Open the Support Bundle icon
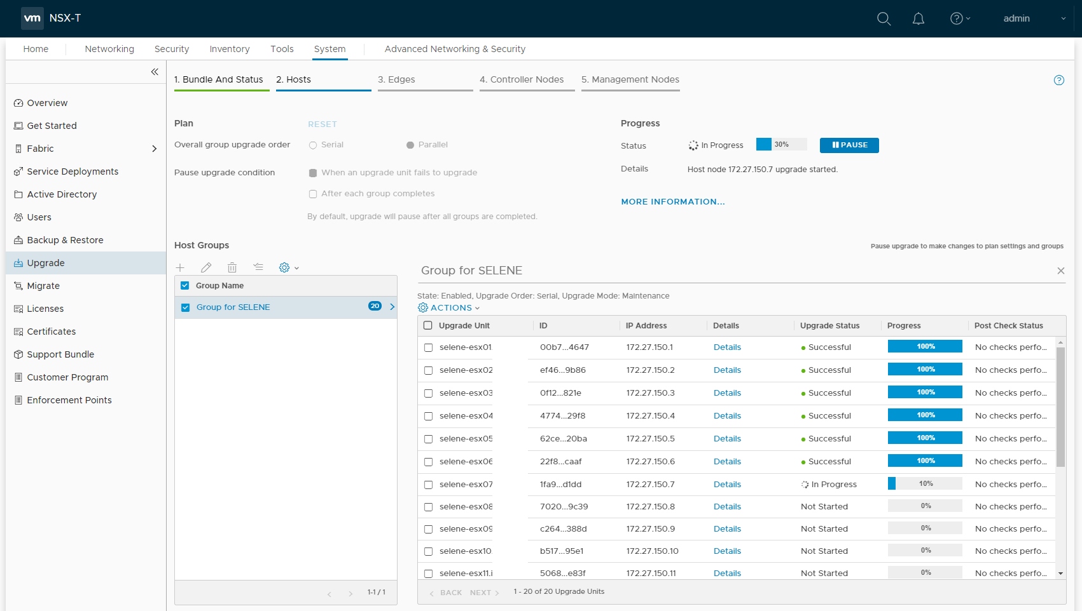This screenshot has height=611, width=1082. pyautogui.click(x=18, y=354)
